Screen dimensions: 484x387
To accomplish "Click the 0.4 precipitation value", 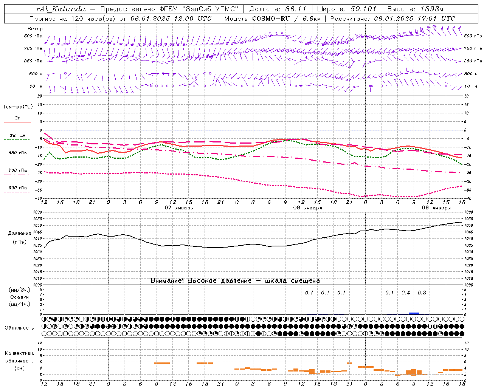I will [x=406, y=293].
